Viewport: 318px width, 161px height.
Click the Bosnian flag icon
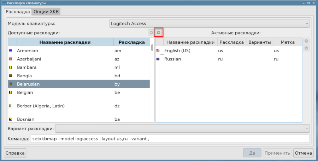[11, 119]
